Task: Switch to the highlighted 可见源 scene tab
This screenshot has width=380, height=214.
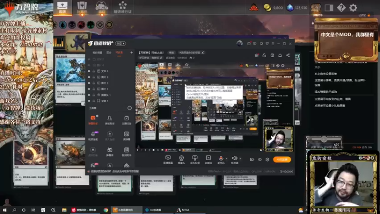Action: tap(119, 53)
